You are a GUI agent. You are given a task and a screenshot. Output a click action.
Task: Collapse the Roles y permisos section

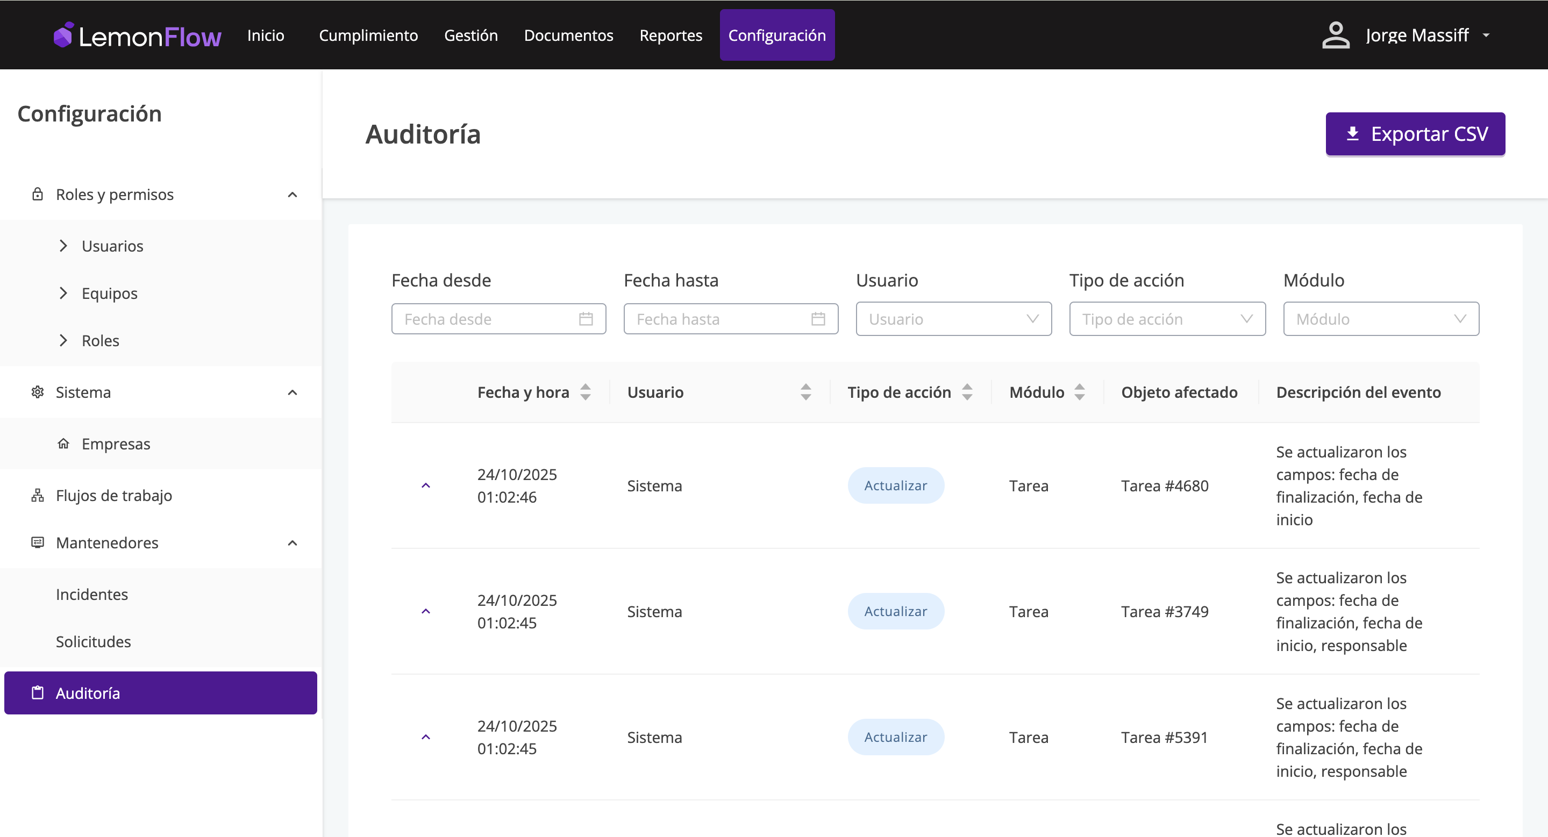point(292,195)
